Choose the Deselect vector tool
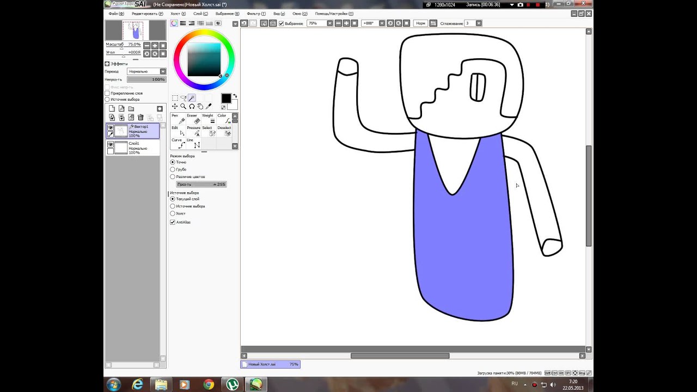697x392 pixels. coord(224,131)
